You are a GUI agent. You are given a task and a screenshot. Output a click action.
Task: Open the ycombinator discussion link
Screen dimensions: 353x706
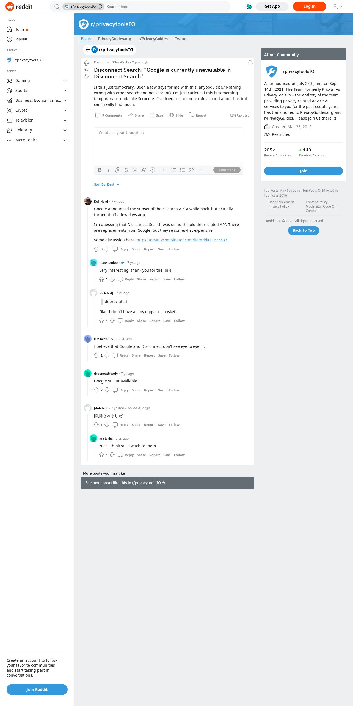(x=182, y=240)
